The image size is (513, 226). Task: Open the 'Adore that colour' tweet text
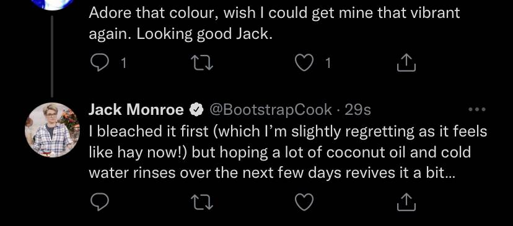point(274,23)
